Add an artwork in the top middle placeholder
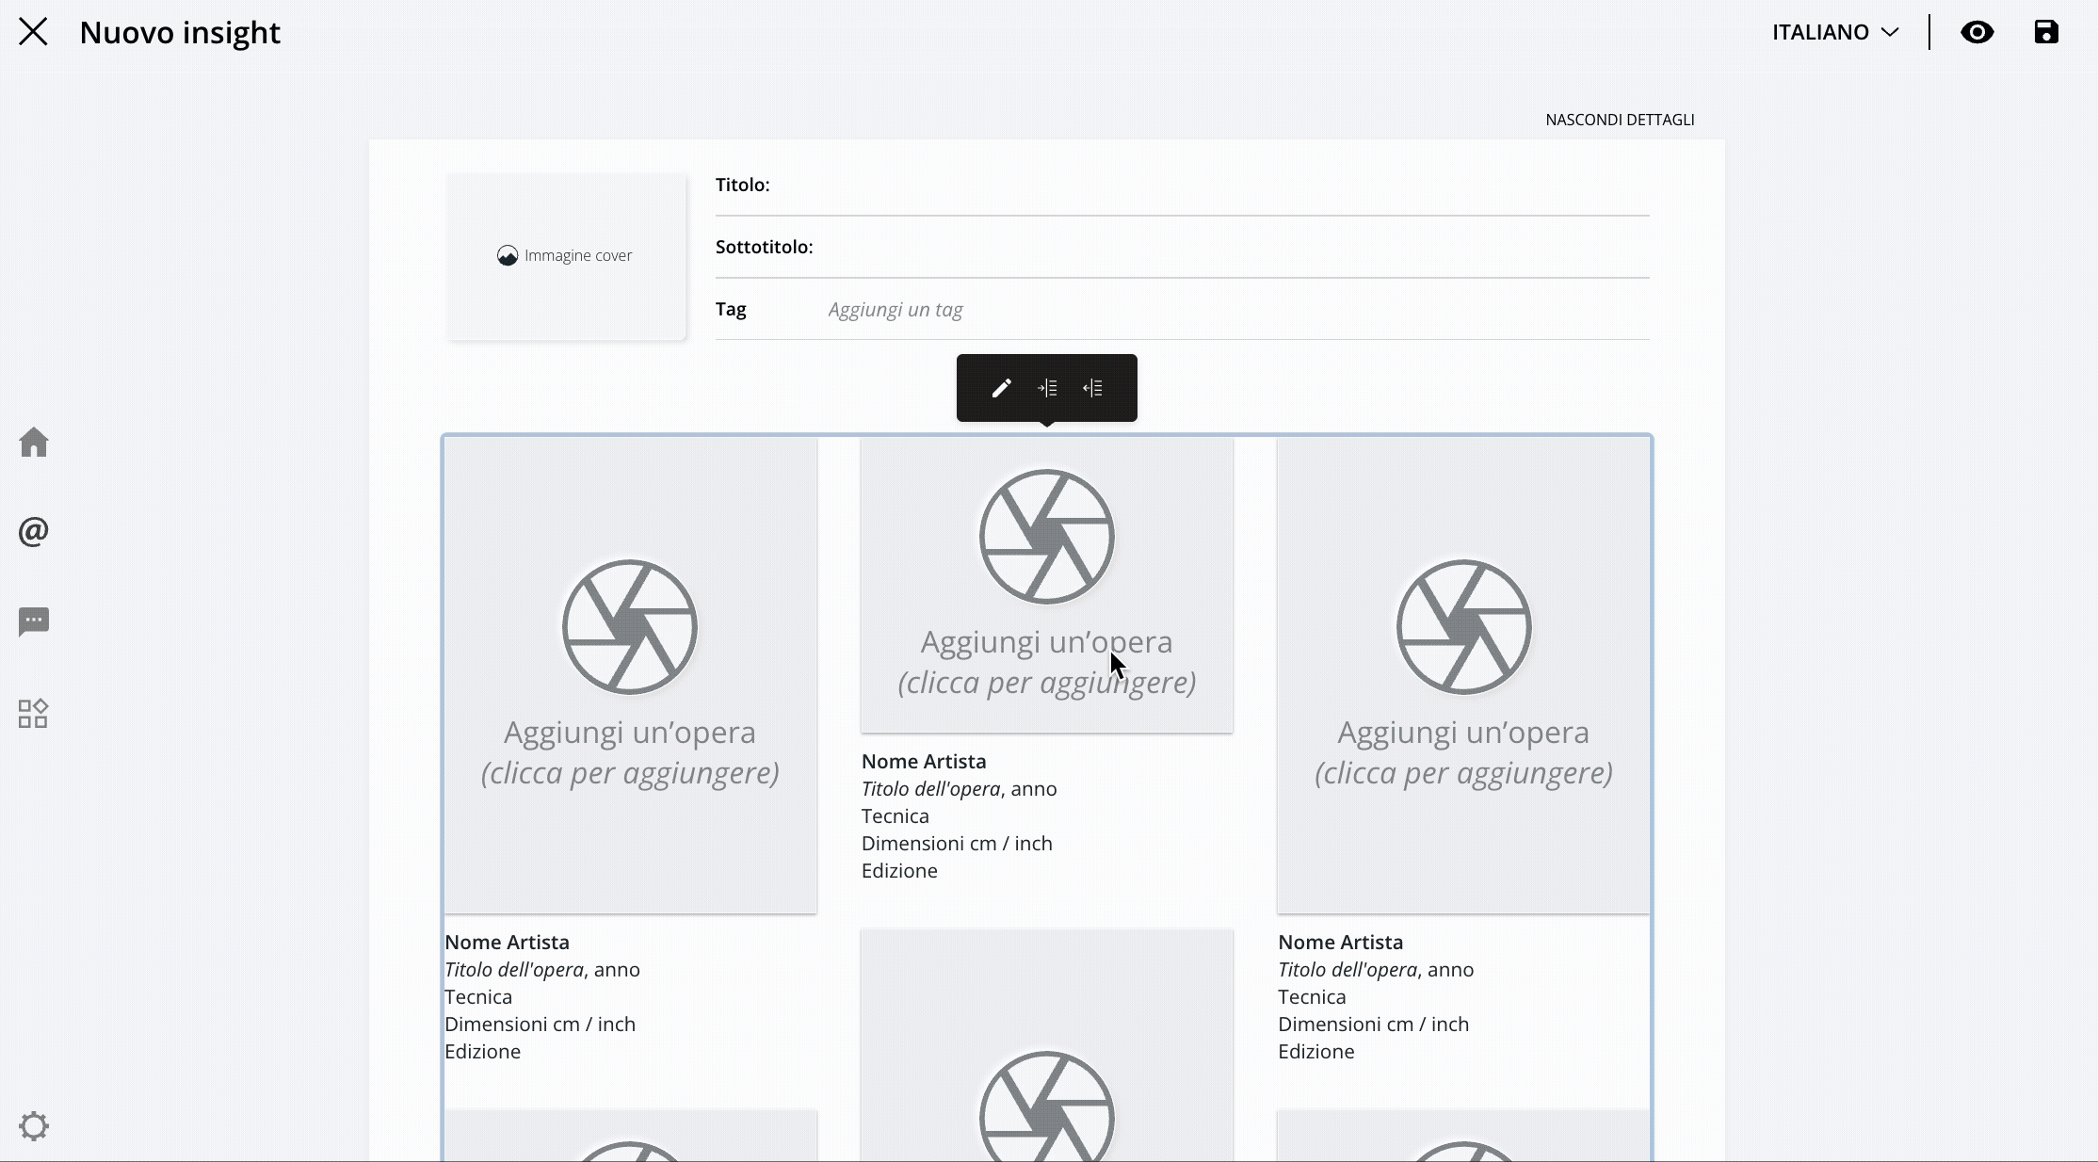 point(1046,584)
